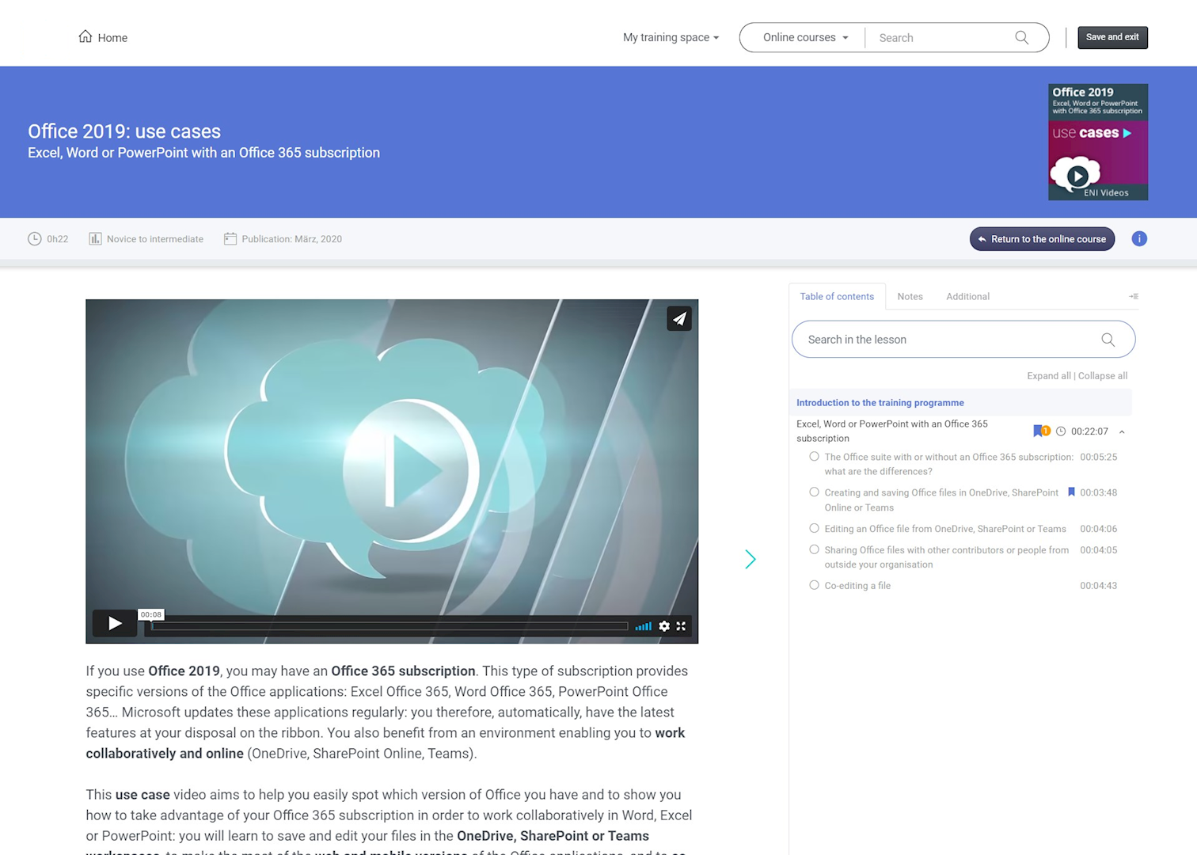Switch to the Table of contents tab
The height and width of the screenshot is (855, 1197).
pos(837,297)
